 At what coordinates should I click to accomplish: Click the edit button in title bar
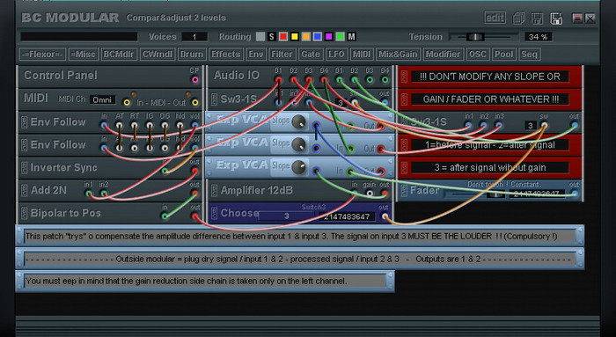[495, 18]
